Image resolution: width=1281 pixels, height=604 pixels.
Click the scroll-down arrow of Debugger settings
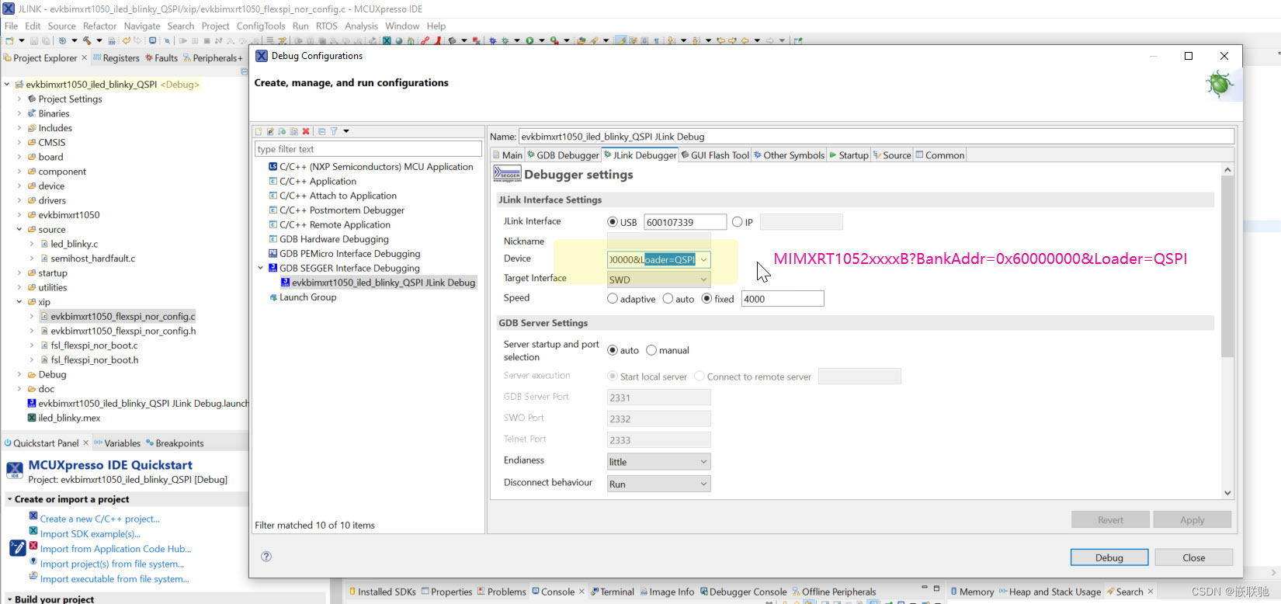click(1227, 493)
